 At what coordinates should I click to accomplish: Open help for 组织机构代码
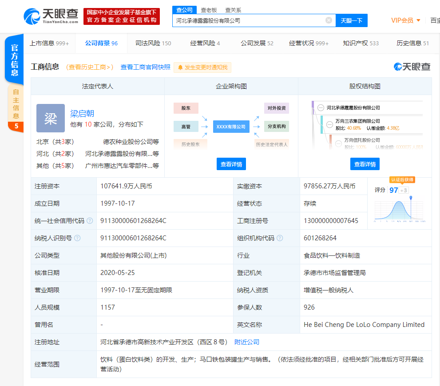280,238
